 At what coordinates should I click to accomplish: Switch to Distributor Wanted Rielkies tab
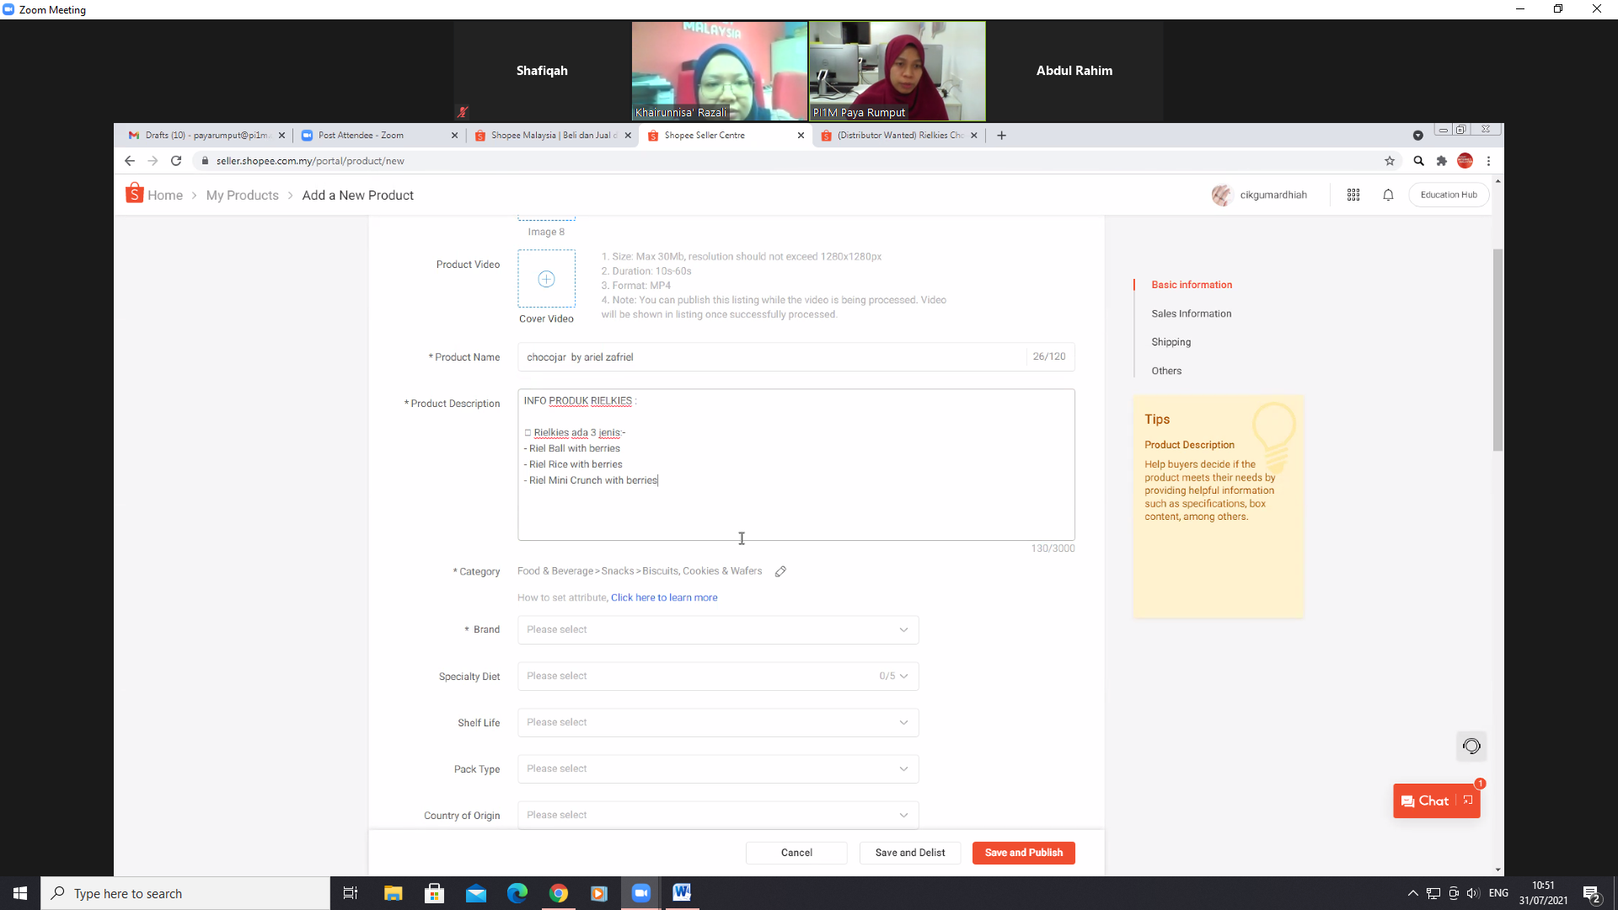click(x=898, y=135)
